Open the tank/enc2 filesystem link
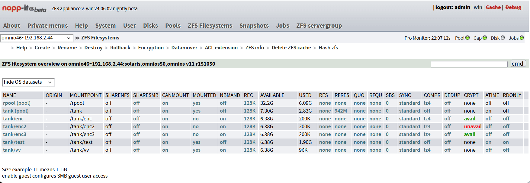 click(14, 126)
